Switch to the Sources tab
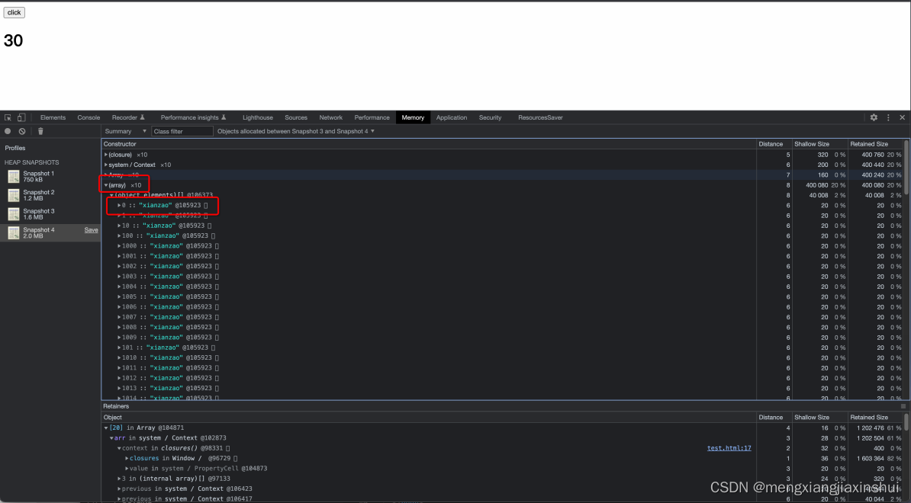 point(296,117)
